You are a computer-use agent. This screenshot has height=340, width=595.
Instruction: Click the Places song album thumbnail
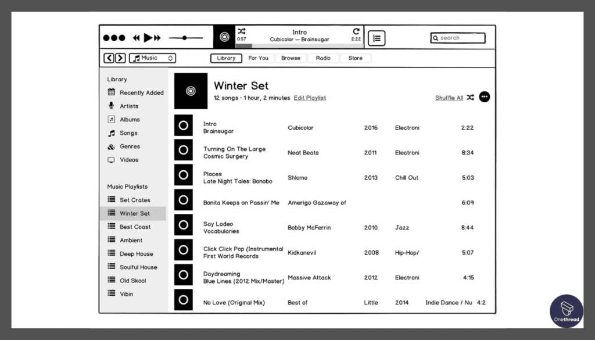coord(183,175)
